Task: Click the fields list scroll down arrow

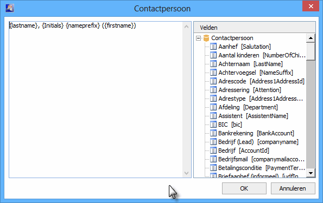Action: click(x=311, y=173)
